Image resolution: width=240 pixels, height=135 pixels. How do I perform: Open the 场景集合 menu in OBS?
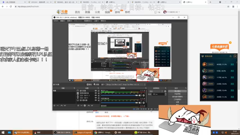88,21
